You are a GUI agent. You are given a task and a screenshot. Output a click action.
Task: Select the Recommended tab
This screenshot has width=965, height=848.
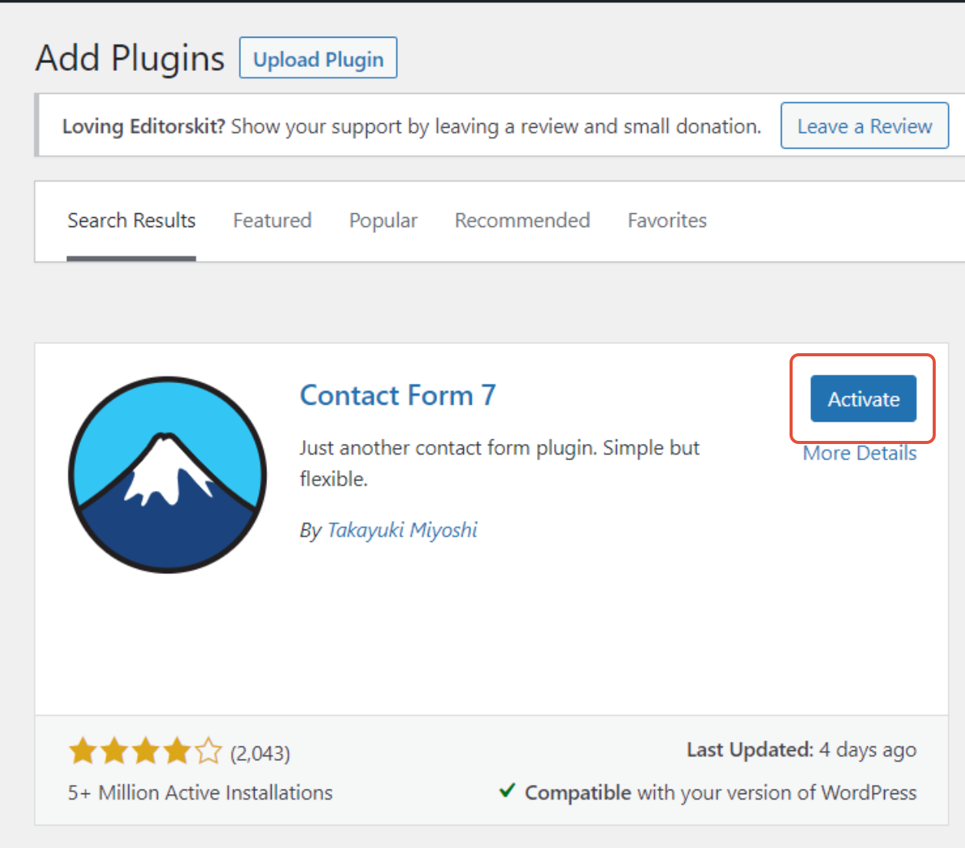523,221
